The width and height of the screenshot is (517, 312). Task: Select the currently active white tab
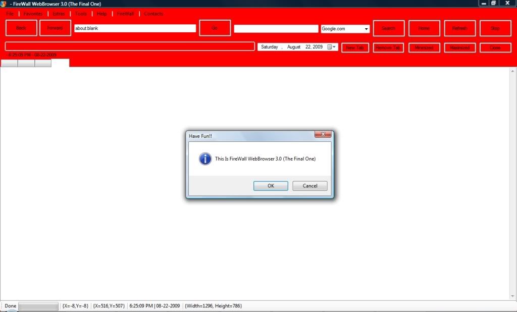61,63
